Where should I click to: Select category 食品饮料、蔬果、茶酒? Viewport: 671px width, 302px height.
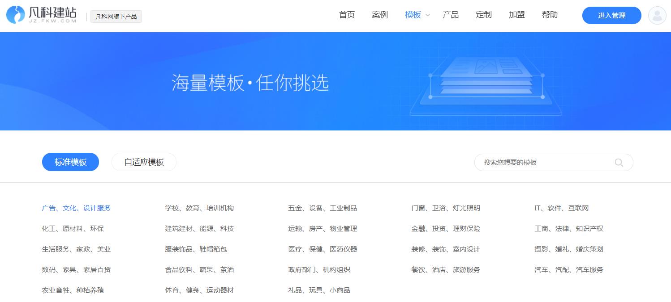pyautogui.click(x=199, y=270)
